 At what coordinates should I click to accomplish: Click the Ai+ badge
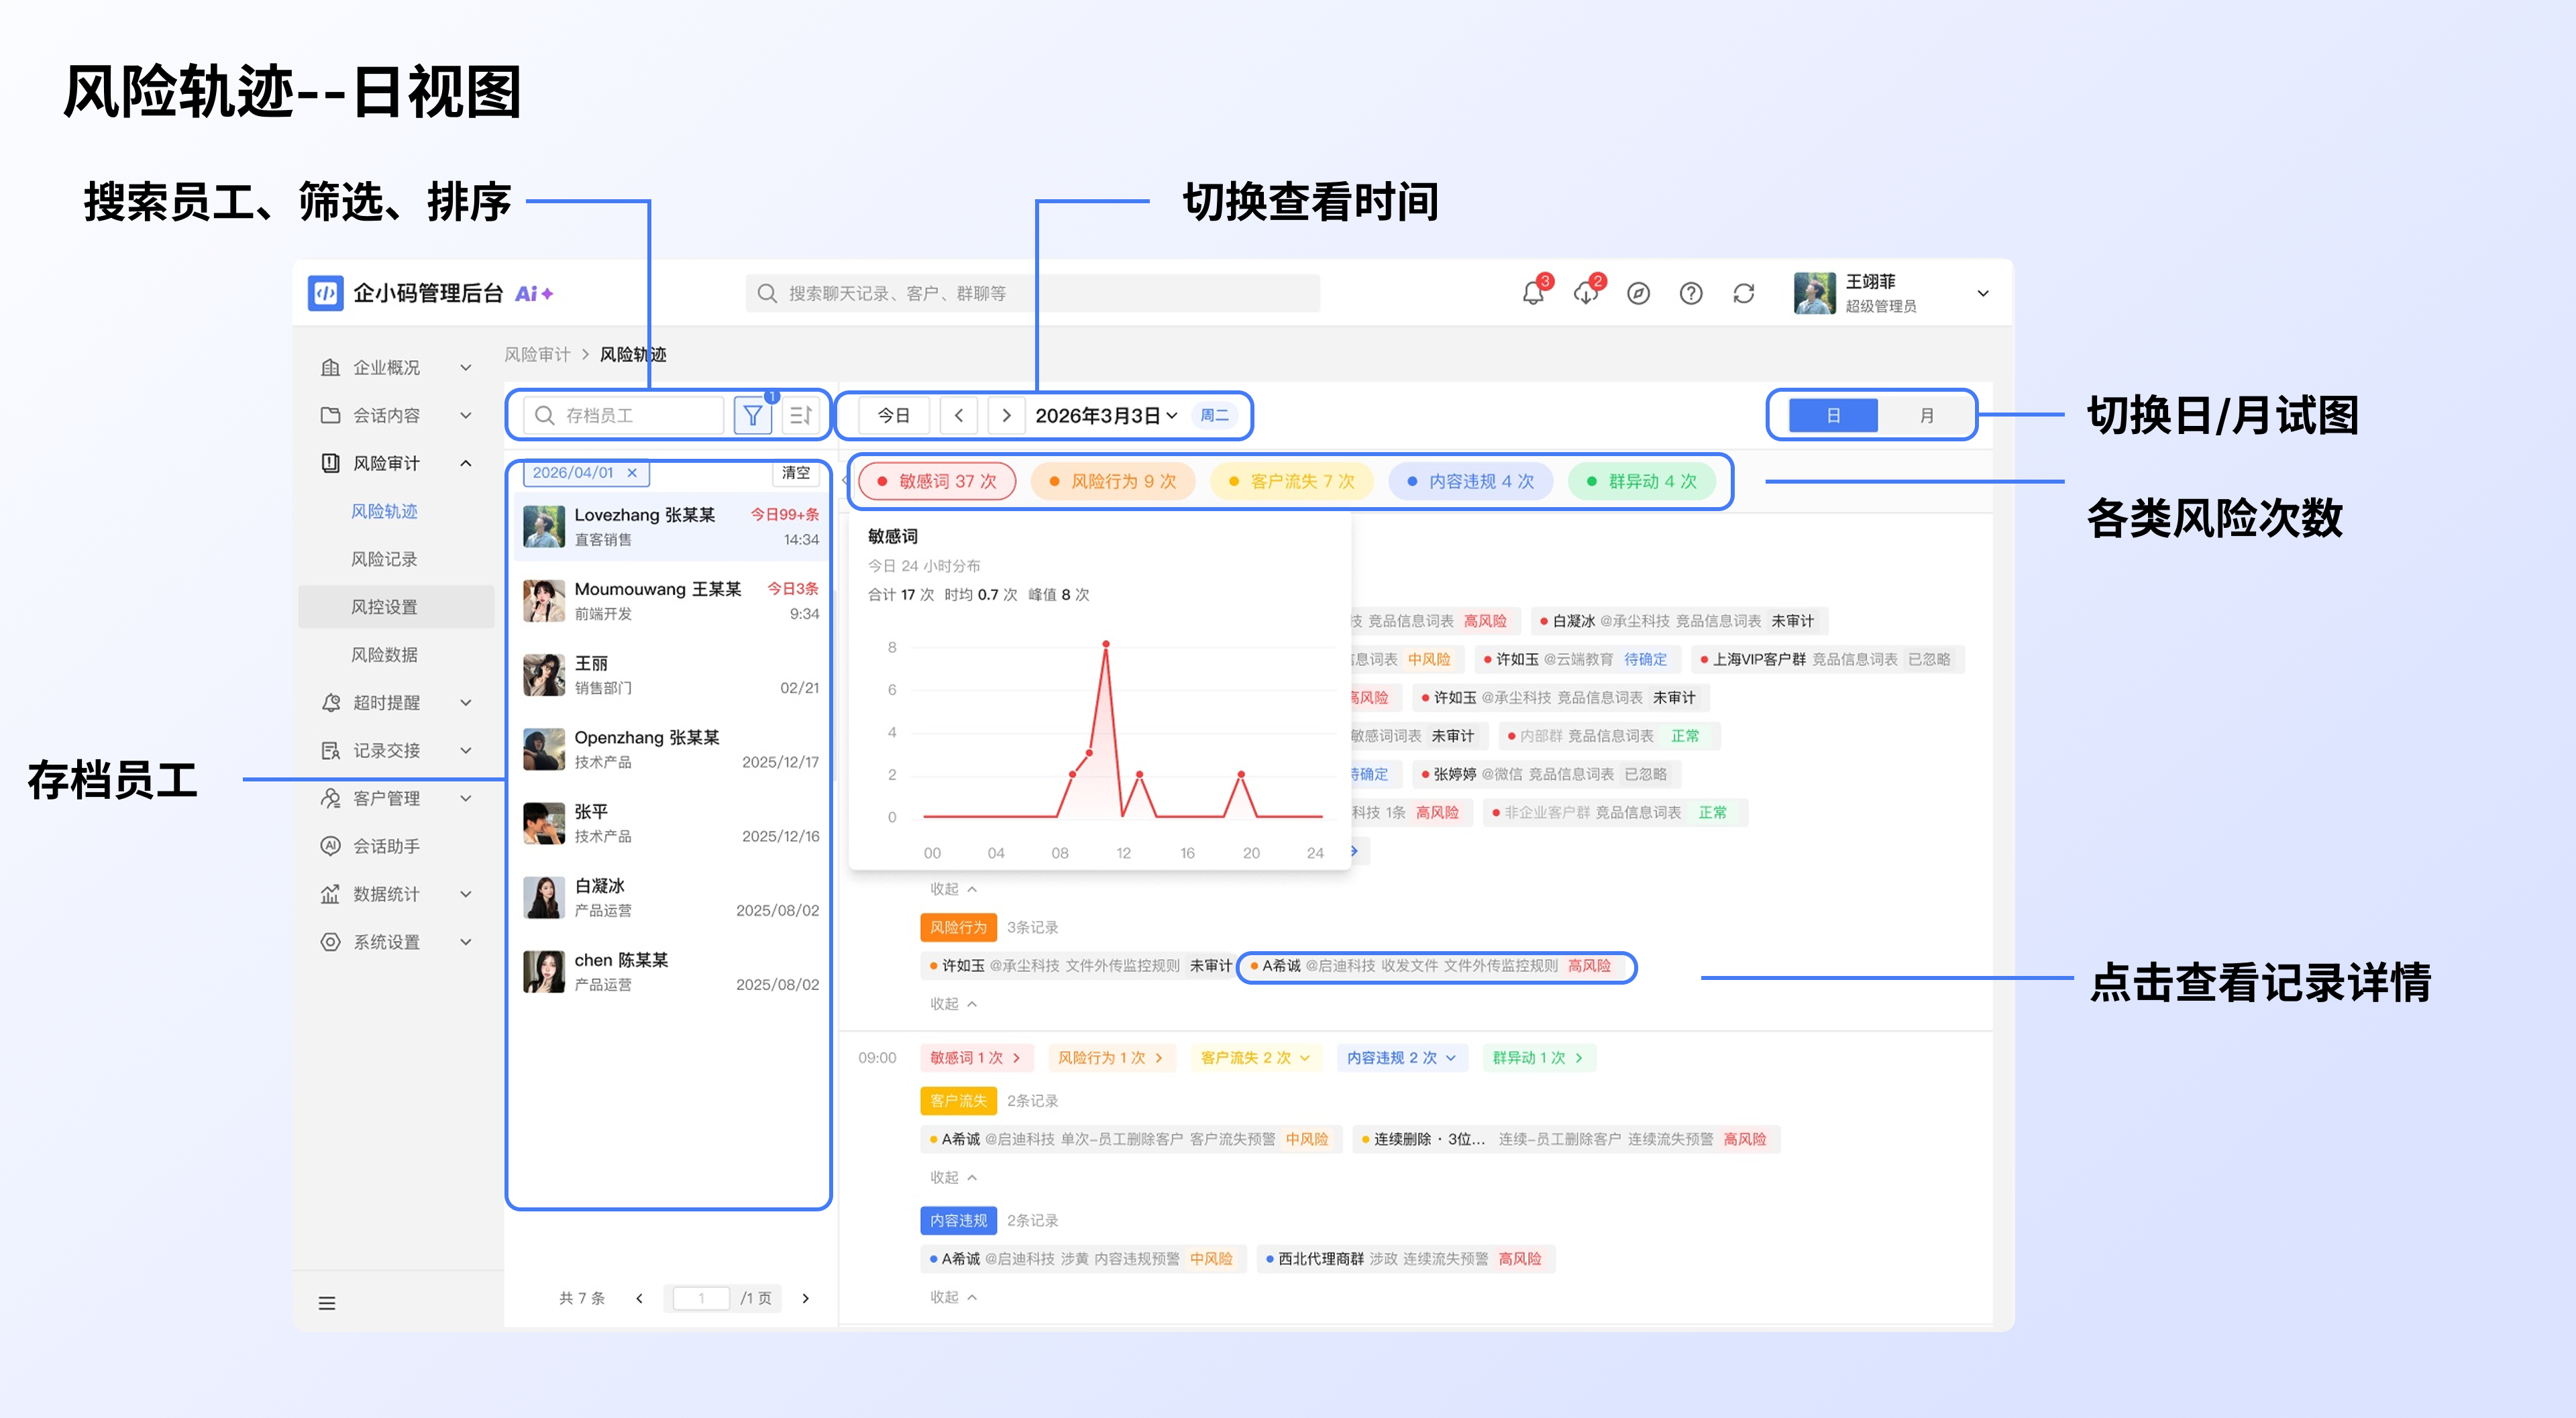pyautogui.click(x=534, y=293)
